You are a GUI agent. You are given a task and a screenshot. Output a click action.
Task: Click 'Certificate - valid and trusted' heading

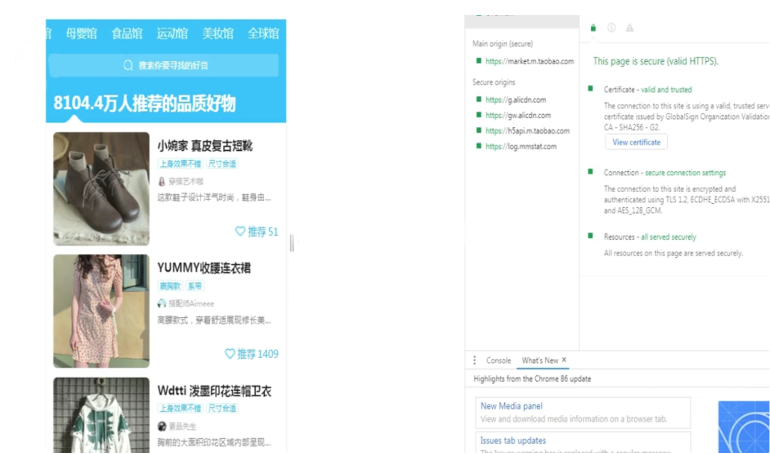[x=648, y=90]
